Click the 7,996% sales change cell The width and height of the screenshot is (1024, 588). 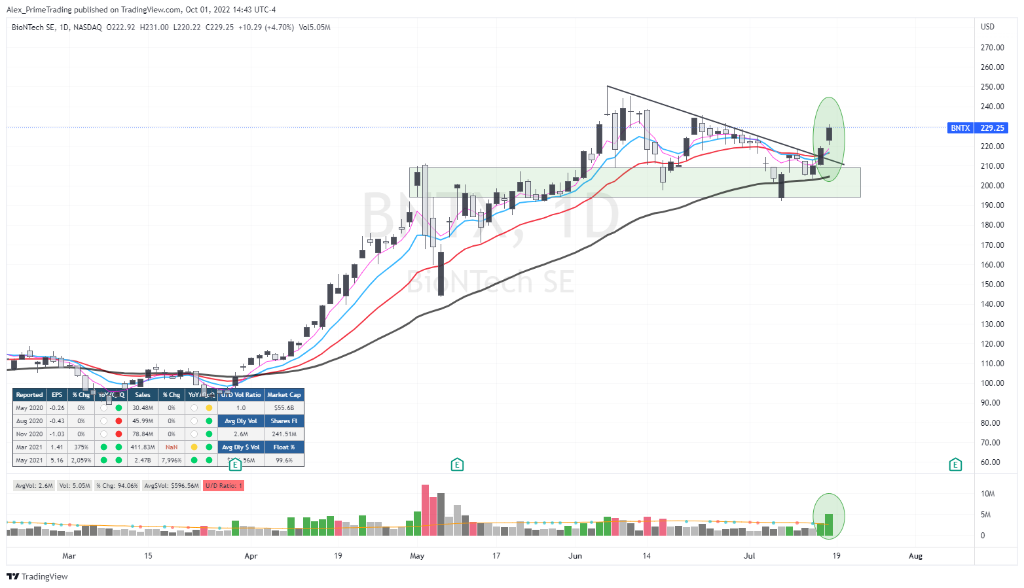(172, 460)
